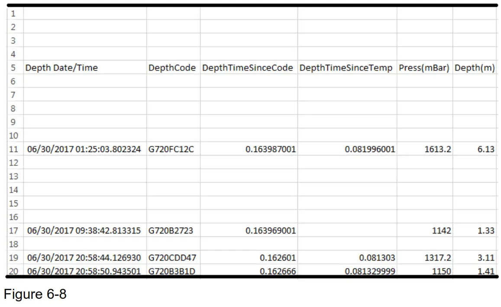Click the G720FC12C depth code cell
Viewport: 501px width, 307px height.
[174, 149]
